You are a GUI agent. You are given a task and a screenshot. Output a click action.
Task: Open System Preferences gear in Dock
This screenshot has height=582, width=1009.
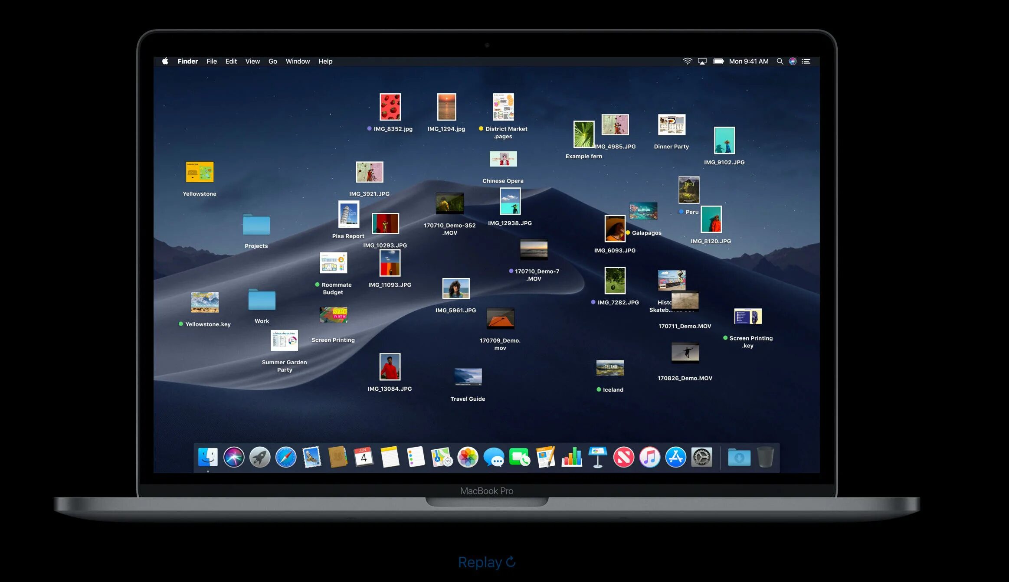click(701, 457)
